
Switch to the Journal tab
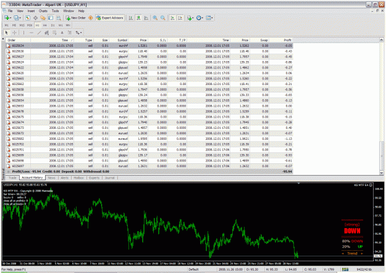tap(110, 177)
